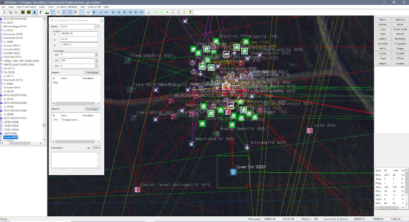409x222 pixels.
Task: Select the Cover shield icon on map
Action: coord(233,172)
